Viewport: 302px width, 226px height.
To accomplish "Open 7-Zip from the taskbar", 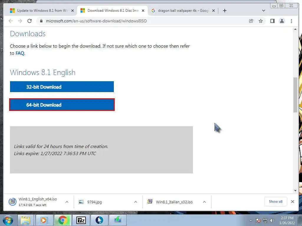I will click(81, 220).
